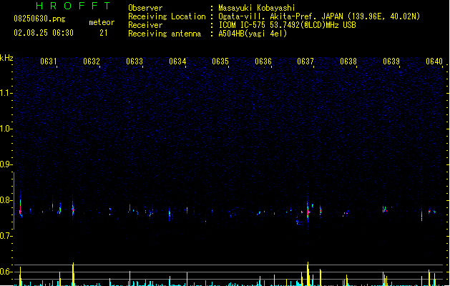This screenshot has width=450, height=286.
Task: Click the 0.6 kHz axis label
Action: point(6,272)
